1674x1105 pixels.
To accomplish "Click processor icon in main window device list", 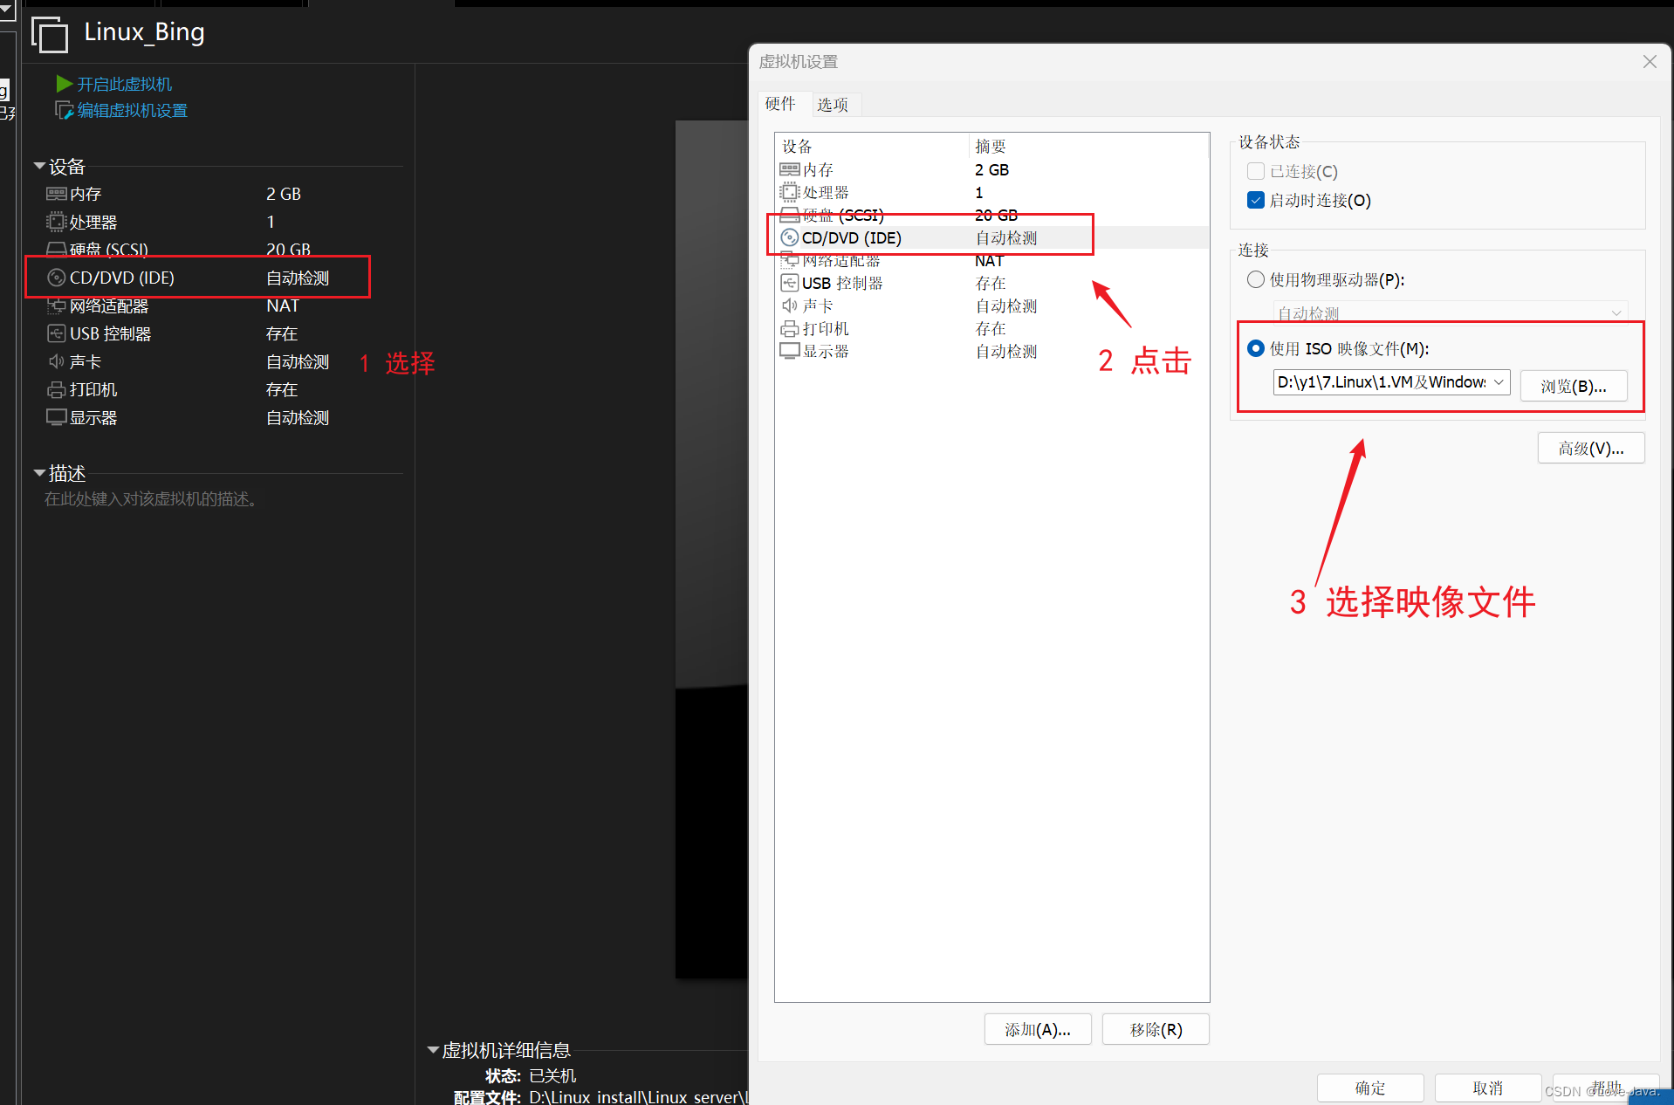I will point(57,222).
